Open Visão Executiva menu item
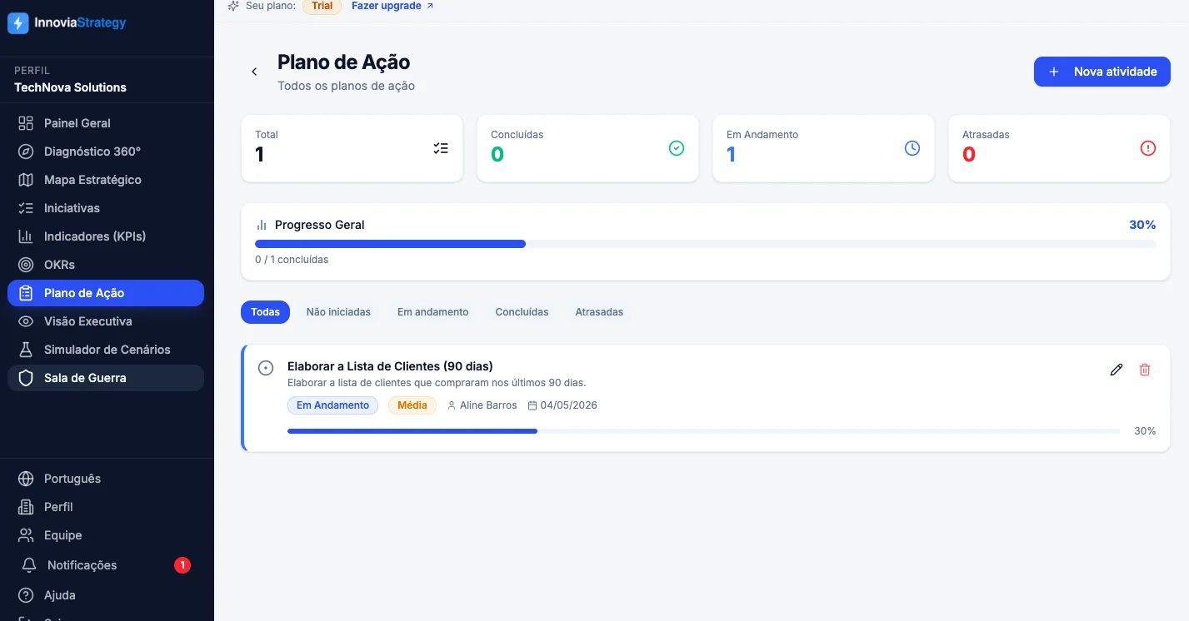This screenshot has width=1189, height=621. [x=106, y=321]
